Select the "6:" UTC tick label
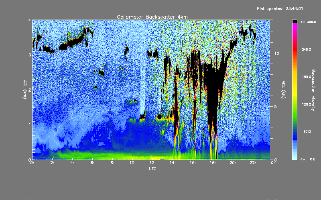 pos(93,163)
